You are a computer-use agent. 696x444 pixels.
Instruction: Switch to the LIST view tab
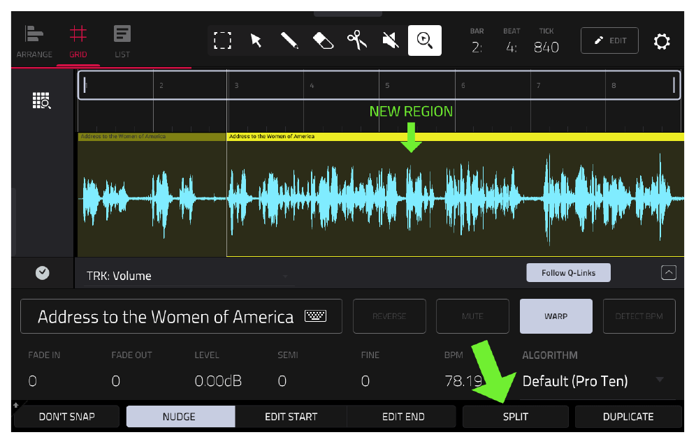coord(122,42)
